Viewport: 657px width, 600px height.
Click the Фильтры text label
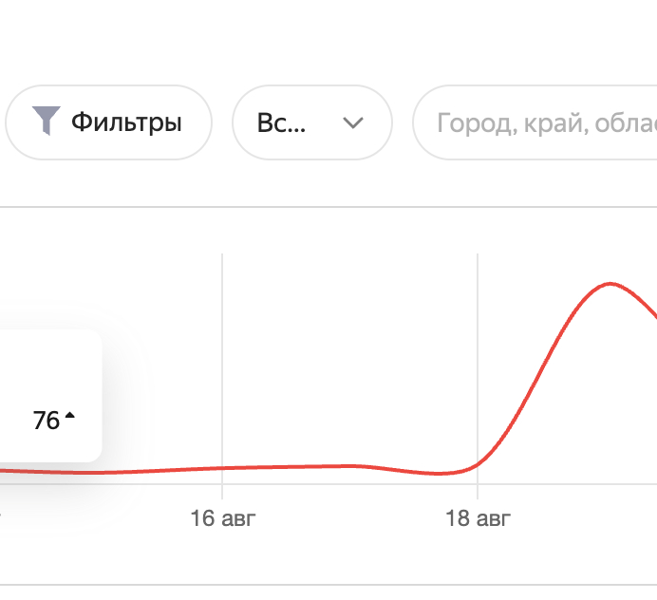126,122
